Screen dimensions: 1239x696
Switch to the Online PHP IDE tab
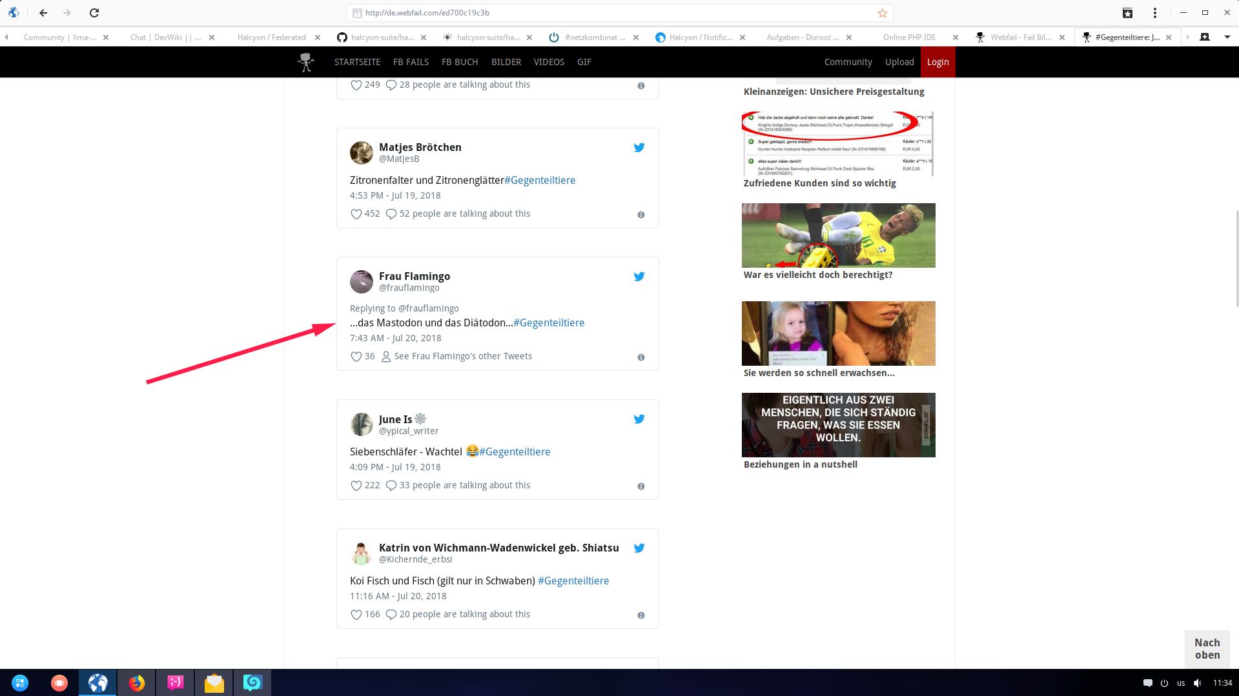(909, 37)
